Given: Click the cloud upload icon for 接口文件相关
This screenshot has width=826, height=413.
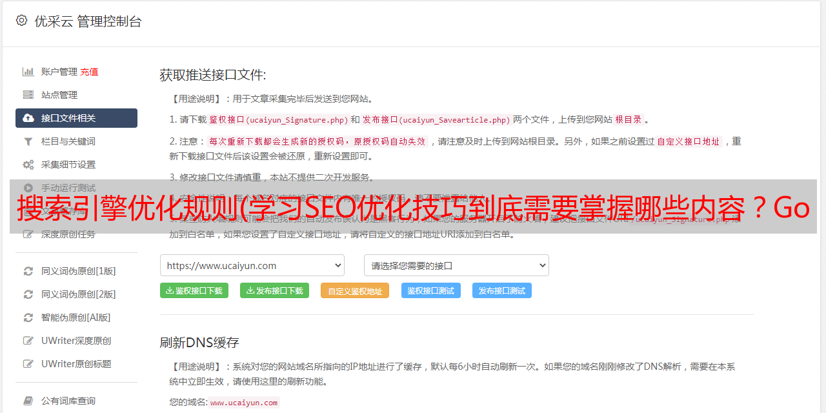Looking at the screenshot, I should point(28,118).
